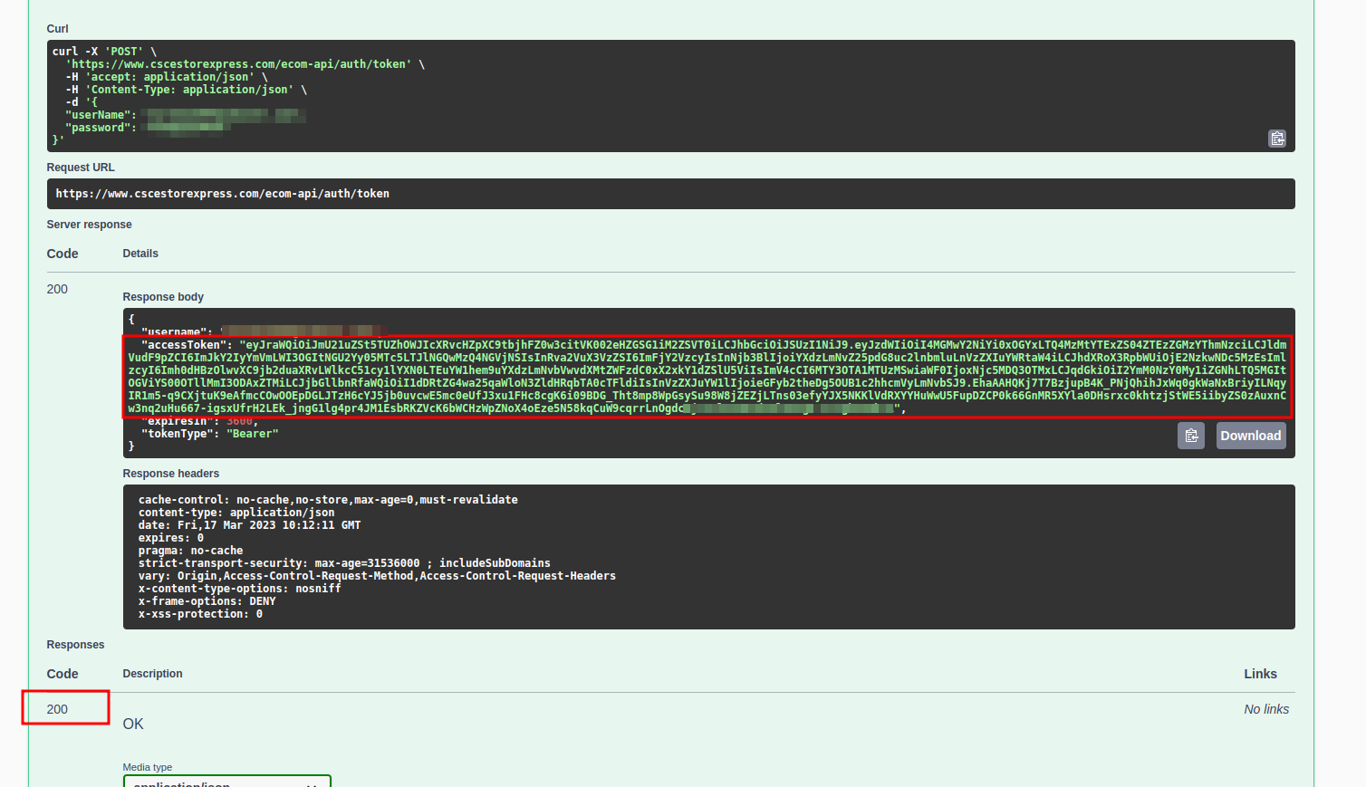Click the Details column header

tap(139, 254)
